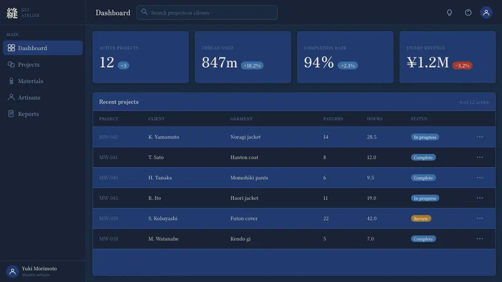The height and width of the screenshot is (282, 502).
Task: Click the Materials thread spool icon
Action: click(11, 81)
